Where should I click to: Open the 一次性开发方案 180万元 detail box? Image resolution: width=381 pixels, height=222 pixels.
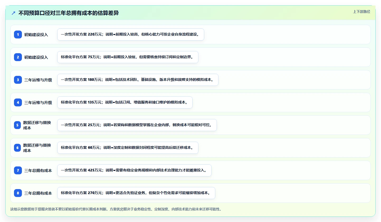[x=138, y=80]
